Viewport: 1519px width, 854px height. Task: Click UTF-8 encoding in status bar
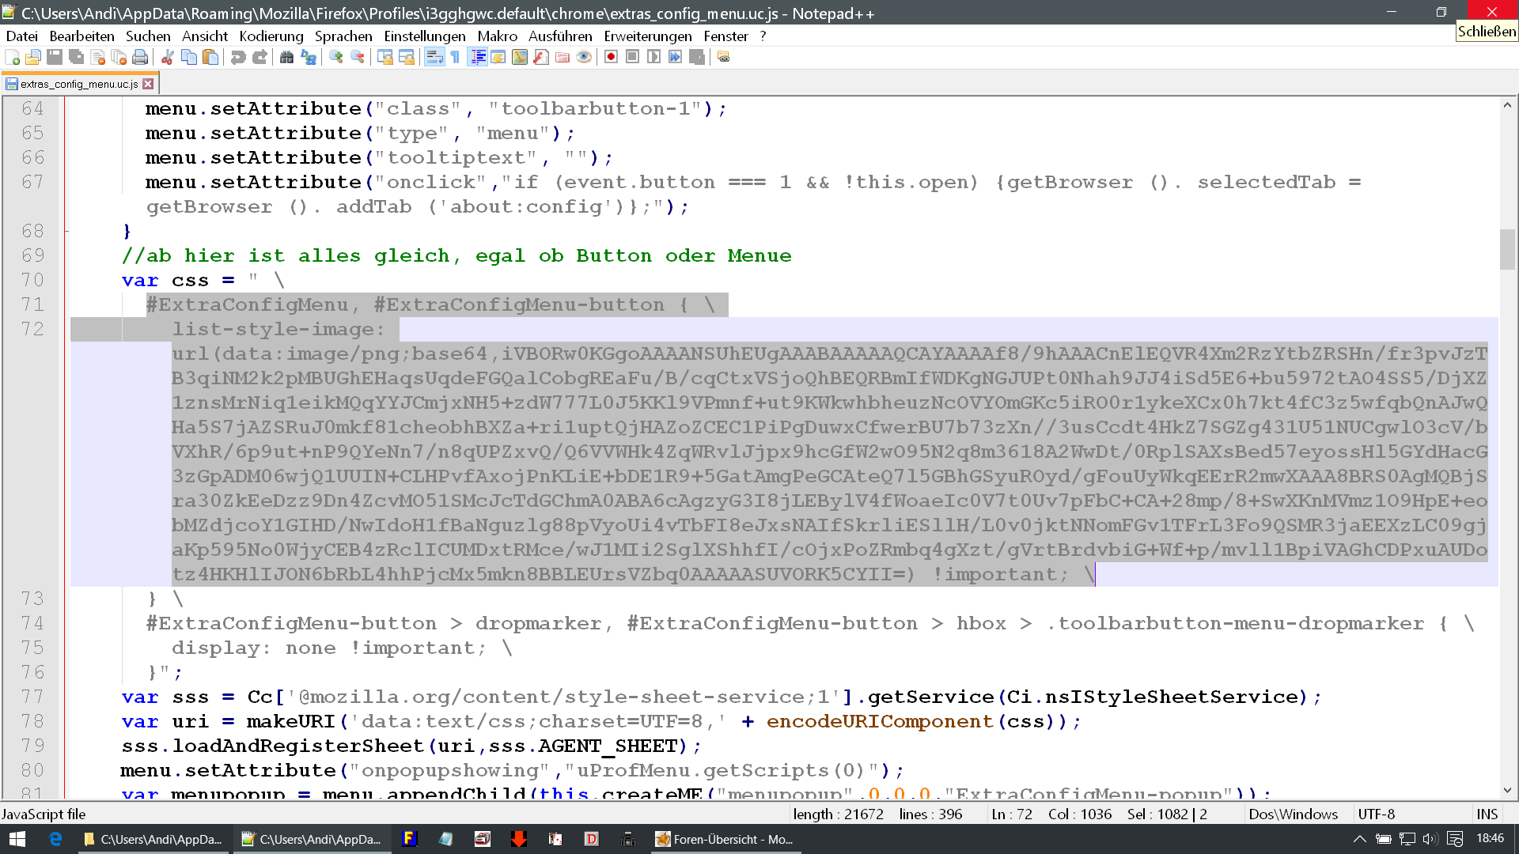click(x=1376, y=814)
